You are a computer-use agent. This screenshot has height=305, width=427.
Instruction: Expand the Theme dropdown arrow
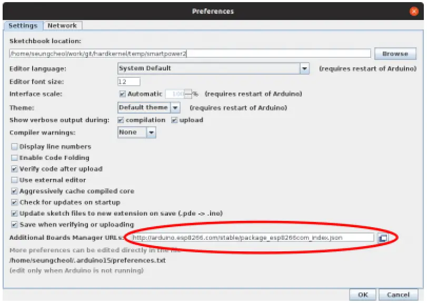pos(175,108)
